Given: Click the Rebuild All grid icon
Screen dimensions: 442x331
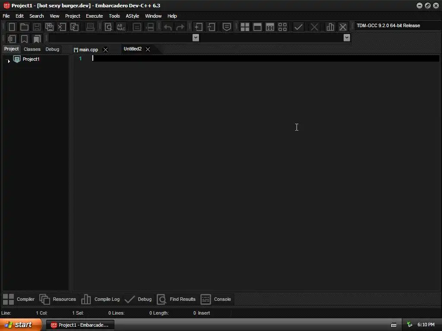Looking at the screenshot, I should click(x=282, y=27).
